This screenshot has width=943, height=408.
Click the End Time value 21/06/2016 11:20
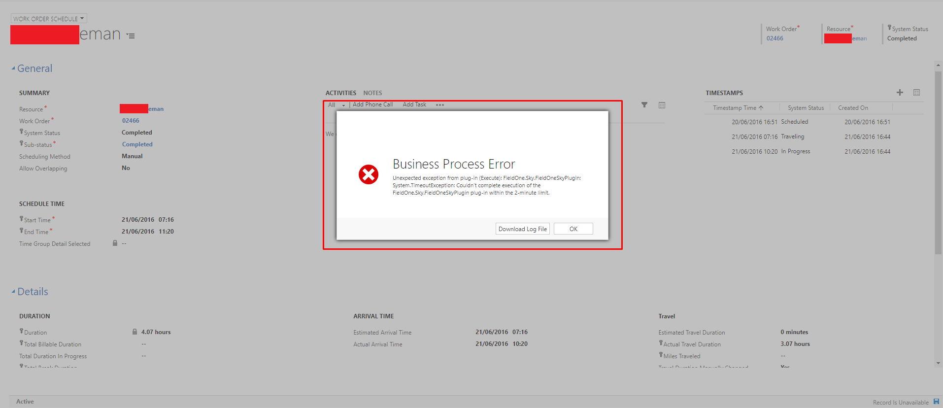(148, 232)
